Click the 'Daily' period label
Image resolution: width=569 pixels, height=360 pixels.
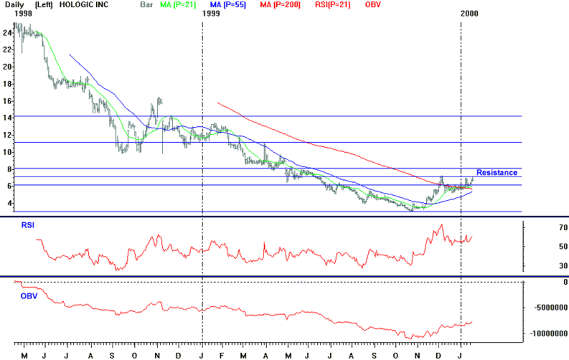pos(14,5)
